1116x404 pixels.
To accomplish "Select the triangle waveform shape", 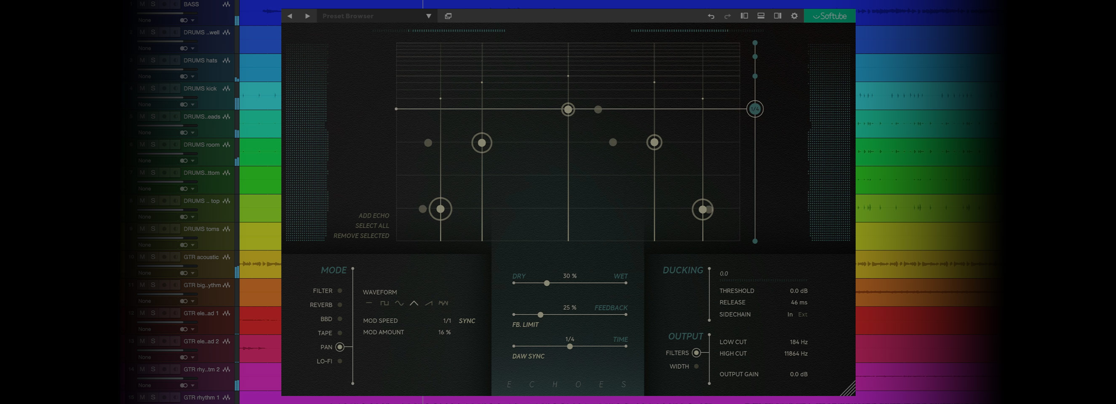I will tap(414, 303).
